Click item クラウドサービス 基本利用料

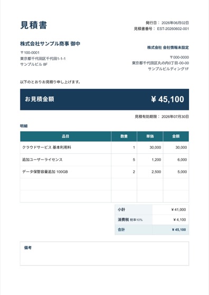tap(47, 147)
